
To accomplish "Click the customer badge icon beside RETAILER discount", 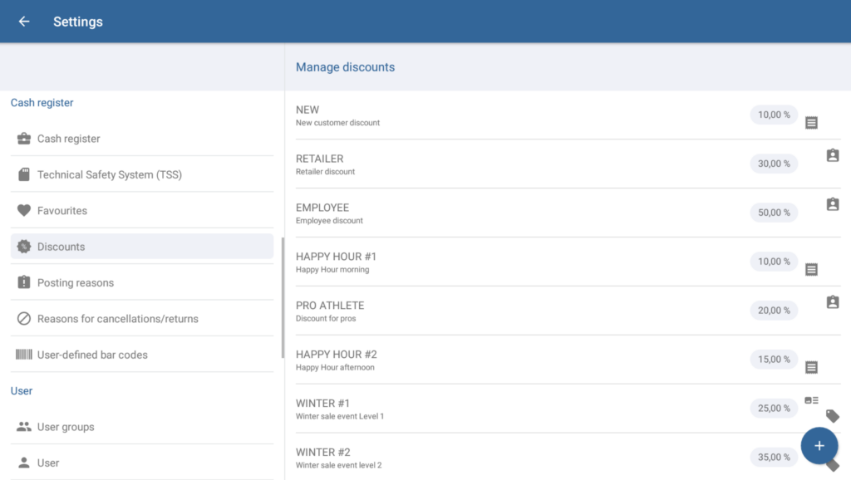I will 833,155.
